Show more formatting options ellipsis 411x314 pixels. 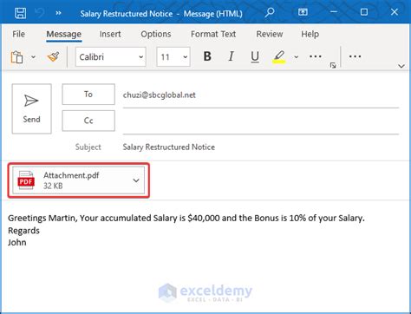315,56
